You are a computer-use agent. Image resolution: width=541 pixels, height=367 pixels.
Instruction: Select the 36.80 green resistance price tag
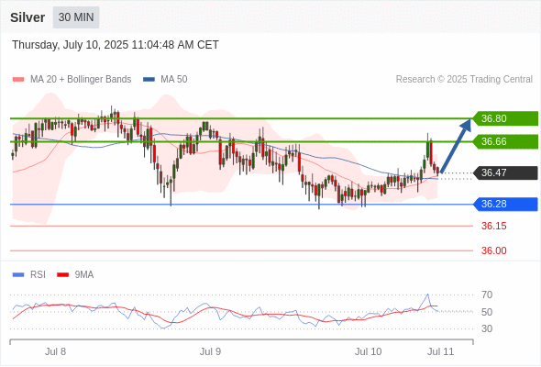click(x=505, y=118)
